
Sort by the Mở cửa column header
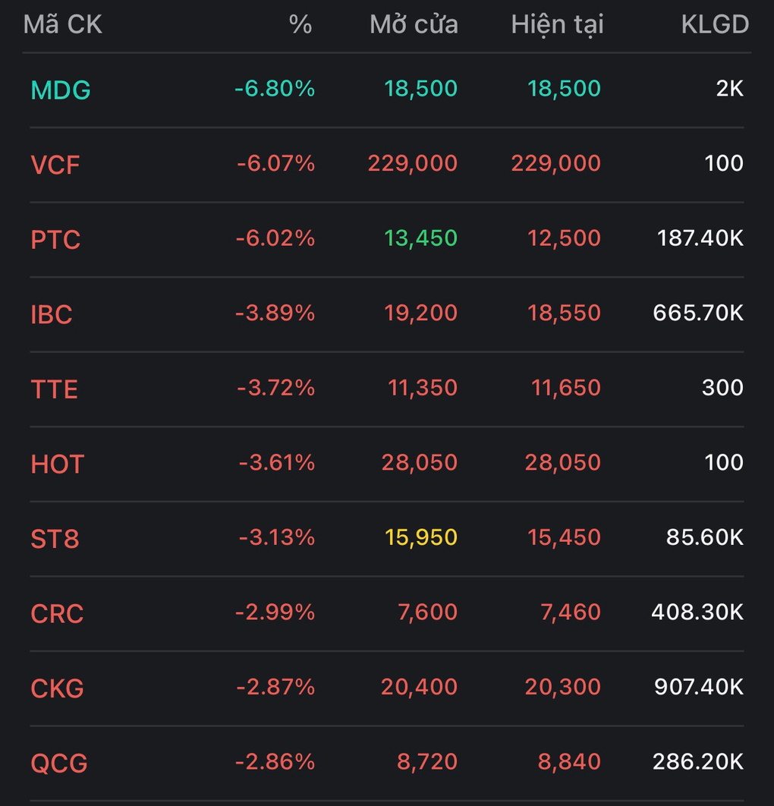pos(414,24)
